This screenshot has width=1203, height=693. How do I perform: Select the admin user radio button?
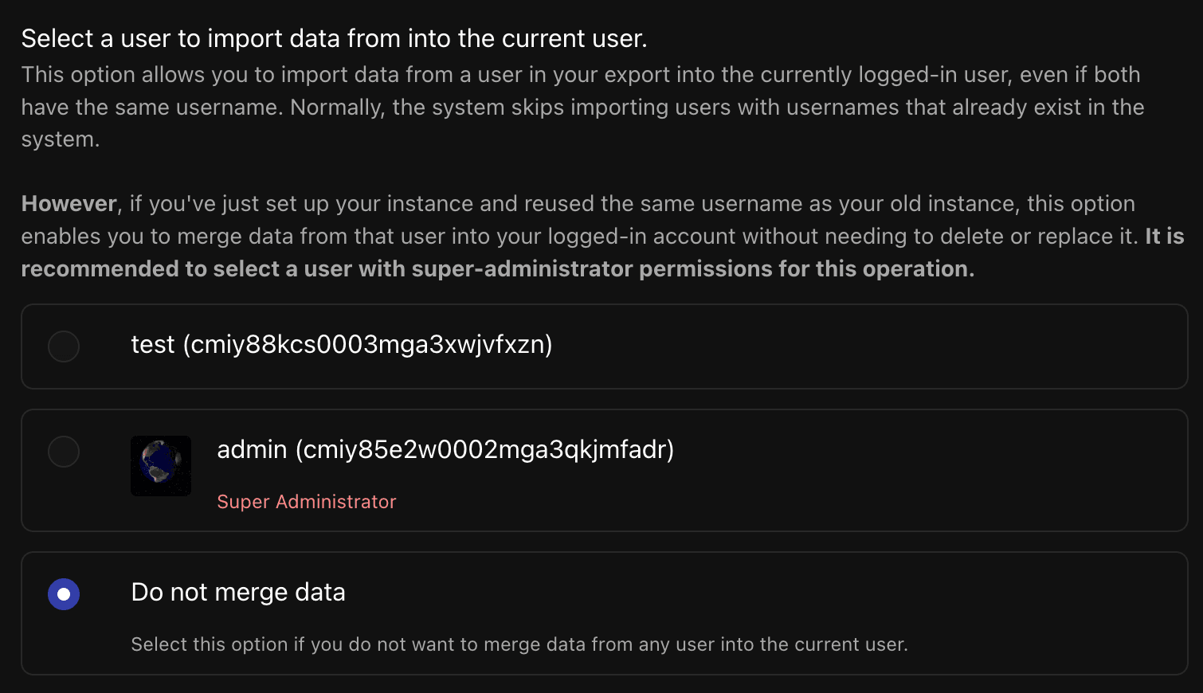tap(64, 452)
